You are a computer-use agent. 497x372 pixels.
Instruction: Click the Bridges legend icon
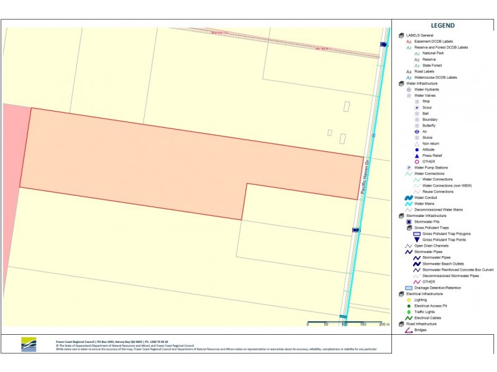pyautogui.click(x=409, y=330)
